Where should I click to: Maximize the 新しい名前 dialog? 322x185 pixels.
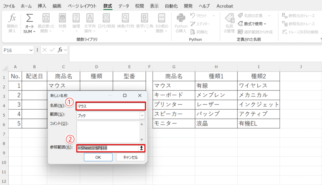click(x=125, y=95)
